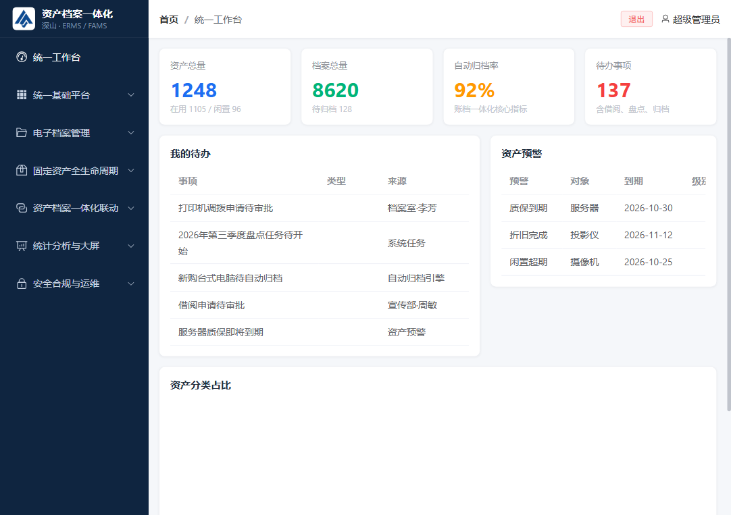Open the 待办事项 137 card
Screen dimensions: 731x515
pyautogui.click(x=651, y=86)
